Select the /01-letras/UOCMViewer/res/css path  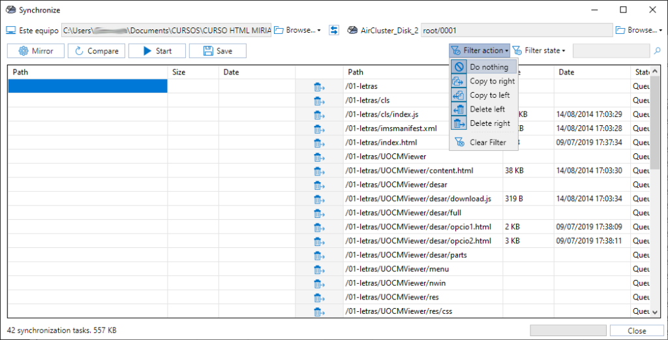pos(399,311)
